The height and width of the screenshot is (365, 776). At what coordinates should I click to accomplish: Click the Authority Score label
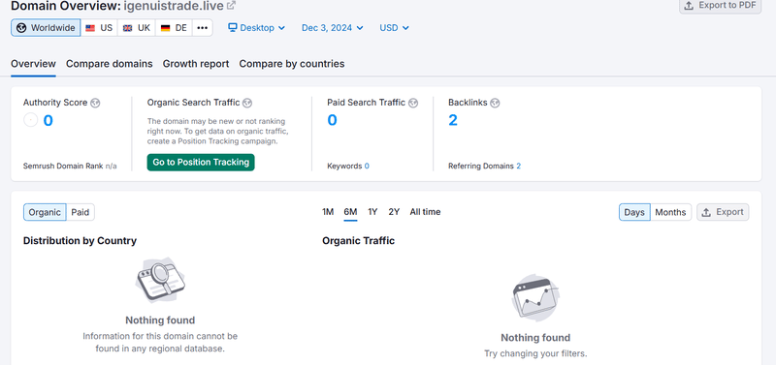pyautogui.click(x=55, y=103)
